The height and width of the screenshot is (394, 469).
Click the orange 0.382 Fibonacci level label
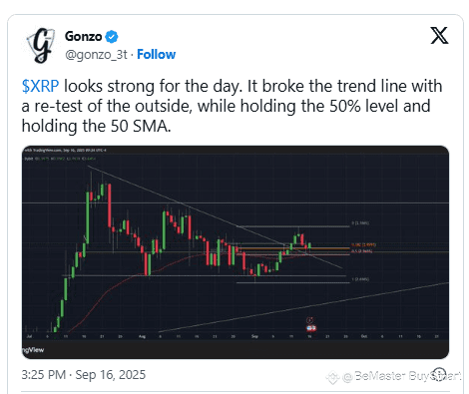click(363, 245)
